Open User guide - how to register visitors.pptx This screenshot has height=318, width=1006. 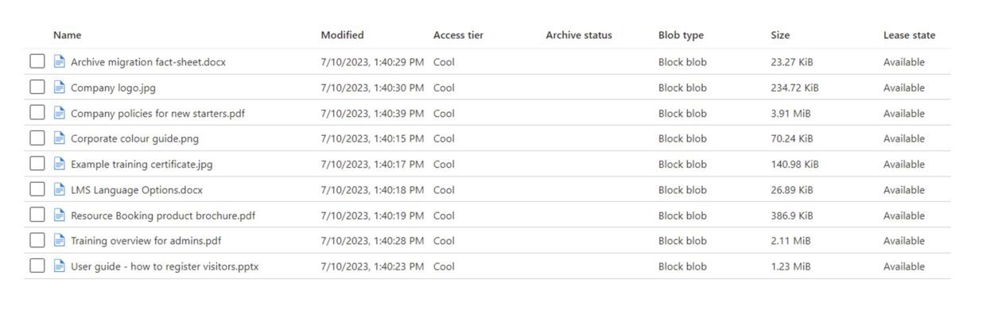pyautogui.click(x=165, y=266)
